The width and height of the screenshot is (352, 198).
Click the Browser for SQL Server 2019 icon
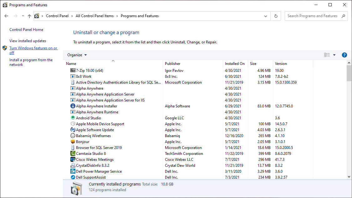(x=73, y=148)
